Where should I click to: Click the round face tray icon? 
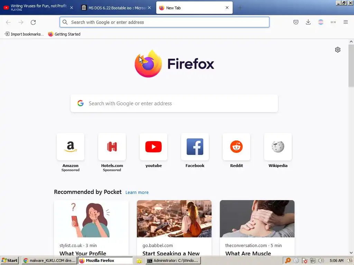(x=296, y=261)
